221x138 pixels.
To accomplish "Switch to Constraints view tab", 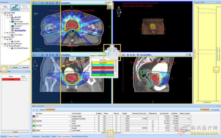I will pyautogui.click(x=205, y=110).
